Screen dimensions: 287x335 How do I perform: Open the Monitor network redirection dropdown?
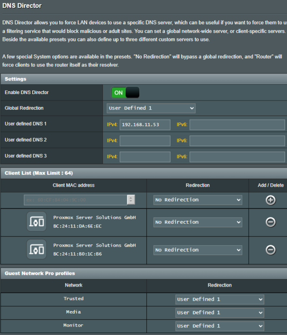coord(219,326)
